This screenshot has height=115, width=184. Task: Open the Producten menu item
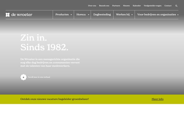tap(62, 15)
